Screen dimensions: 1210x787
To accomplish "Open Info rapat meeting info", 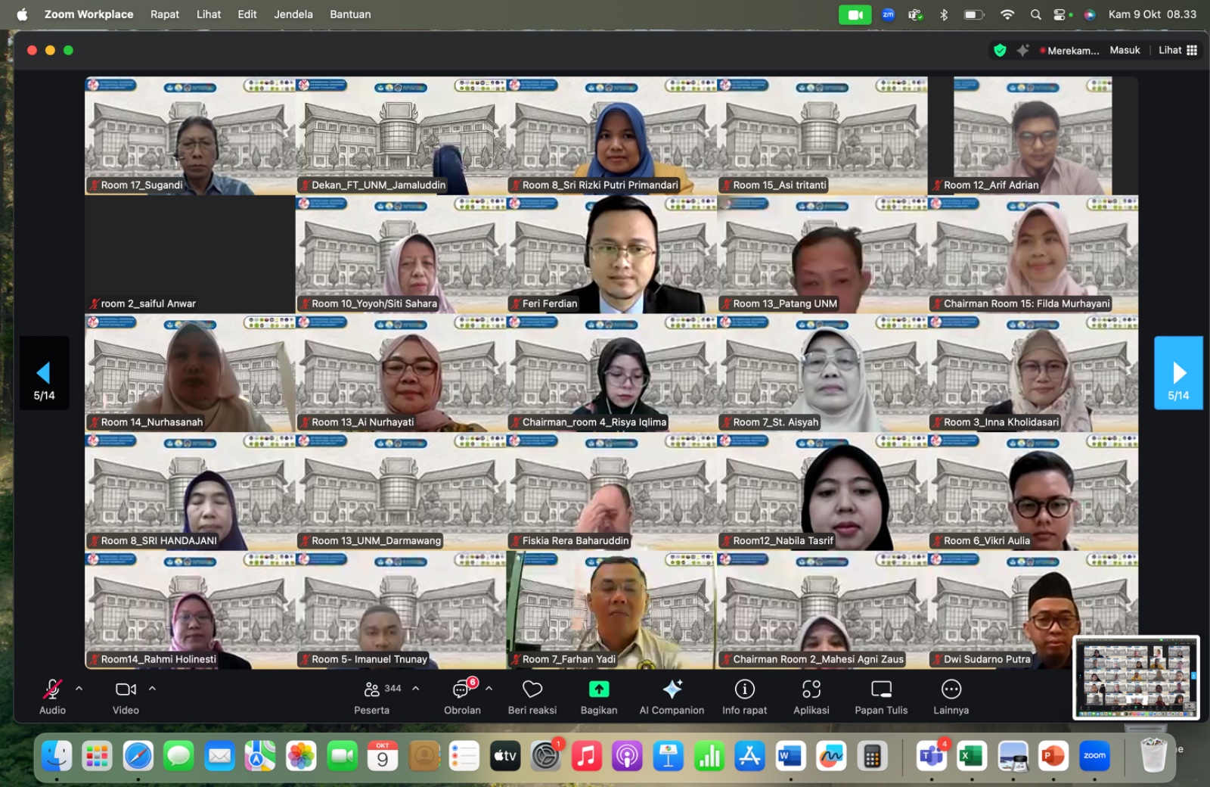I will point(744,689).
